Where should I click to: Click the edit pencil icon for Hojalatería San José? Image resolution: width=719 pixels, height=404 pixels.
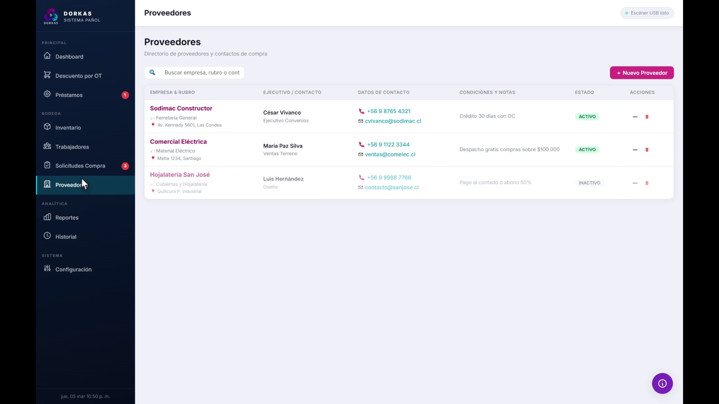coord(635,183)
